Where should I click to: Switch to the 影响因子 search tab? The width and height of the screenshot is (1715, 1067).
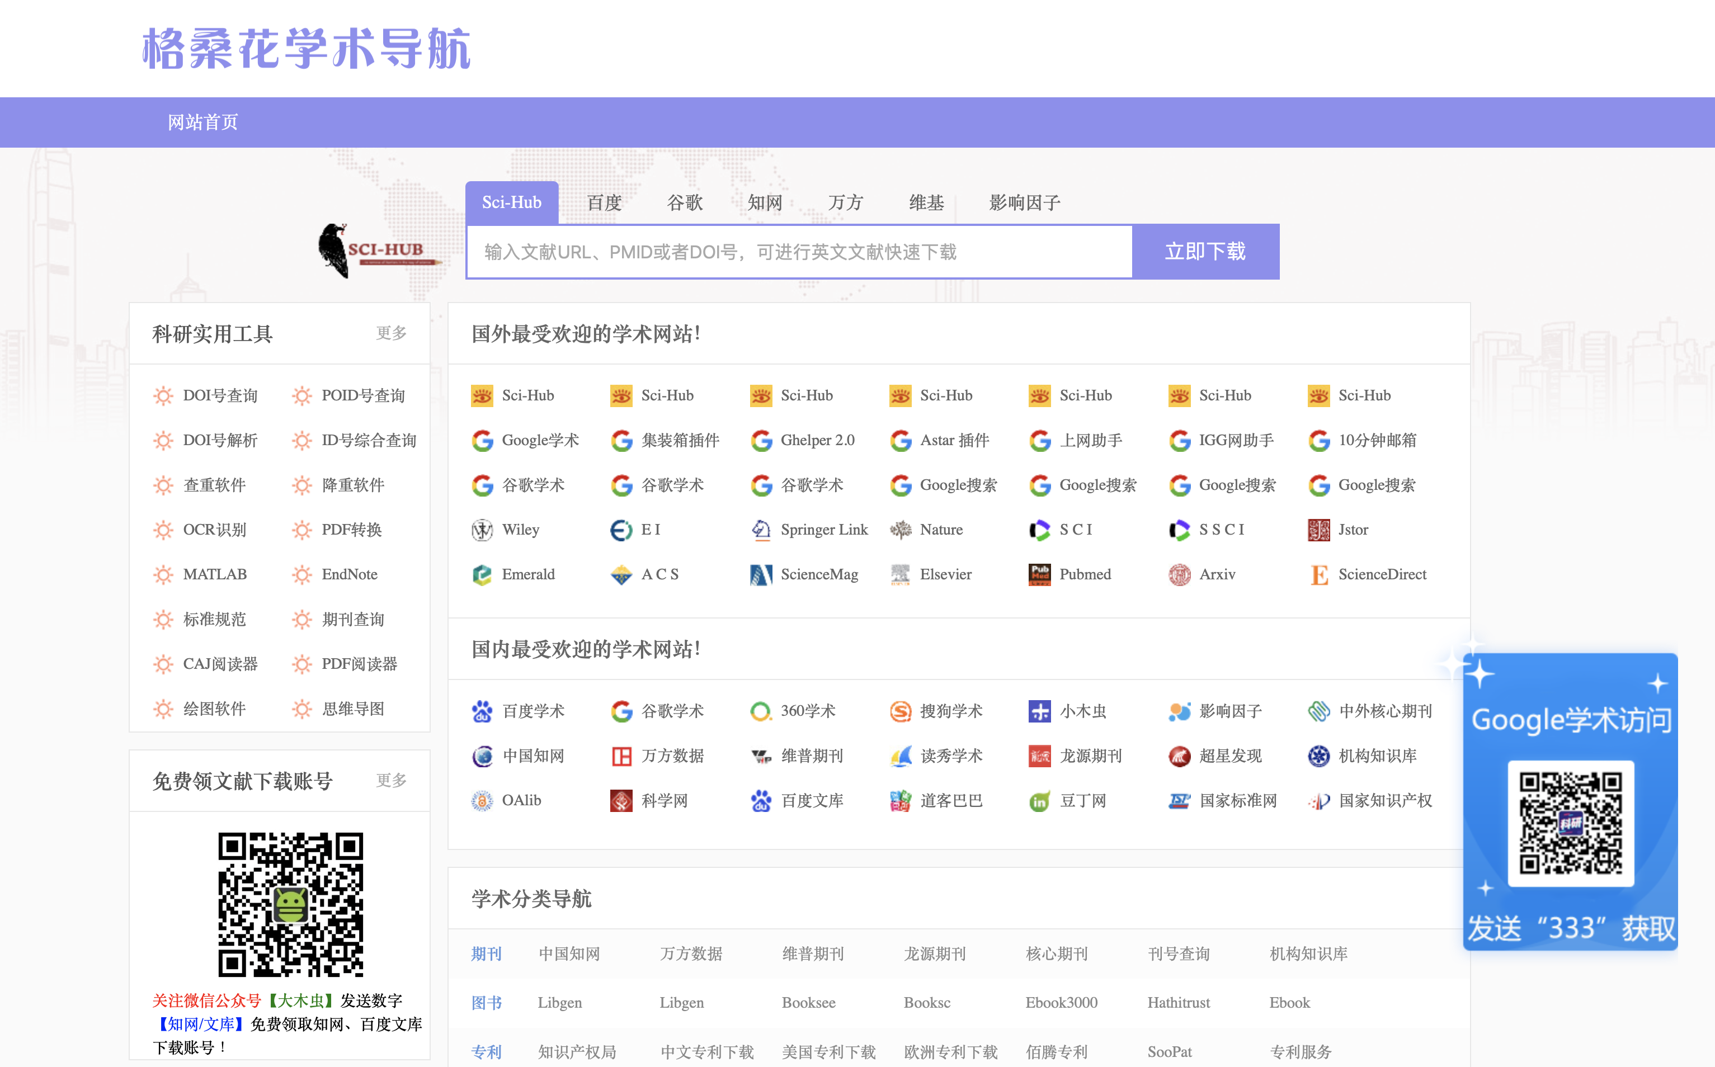click(1025, 202)
